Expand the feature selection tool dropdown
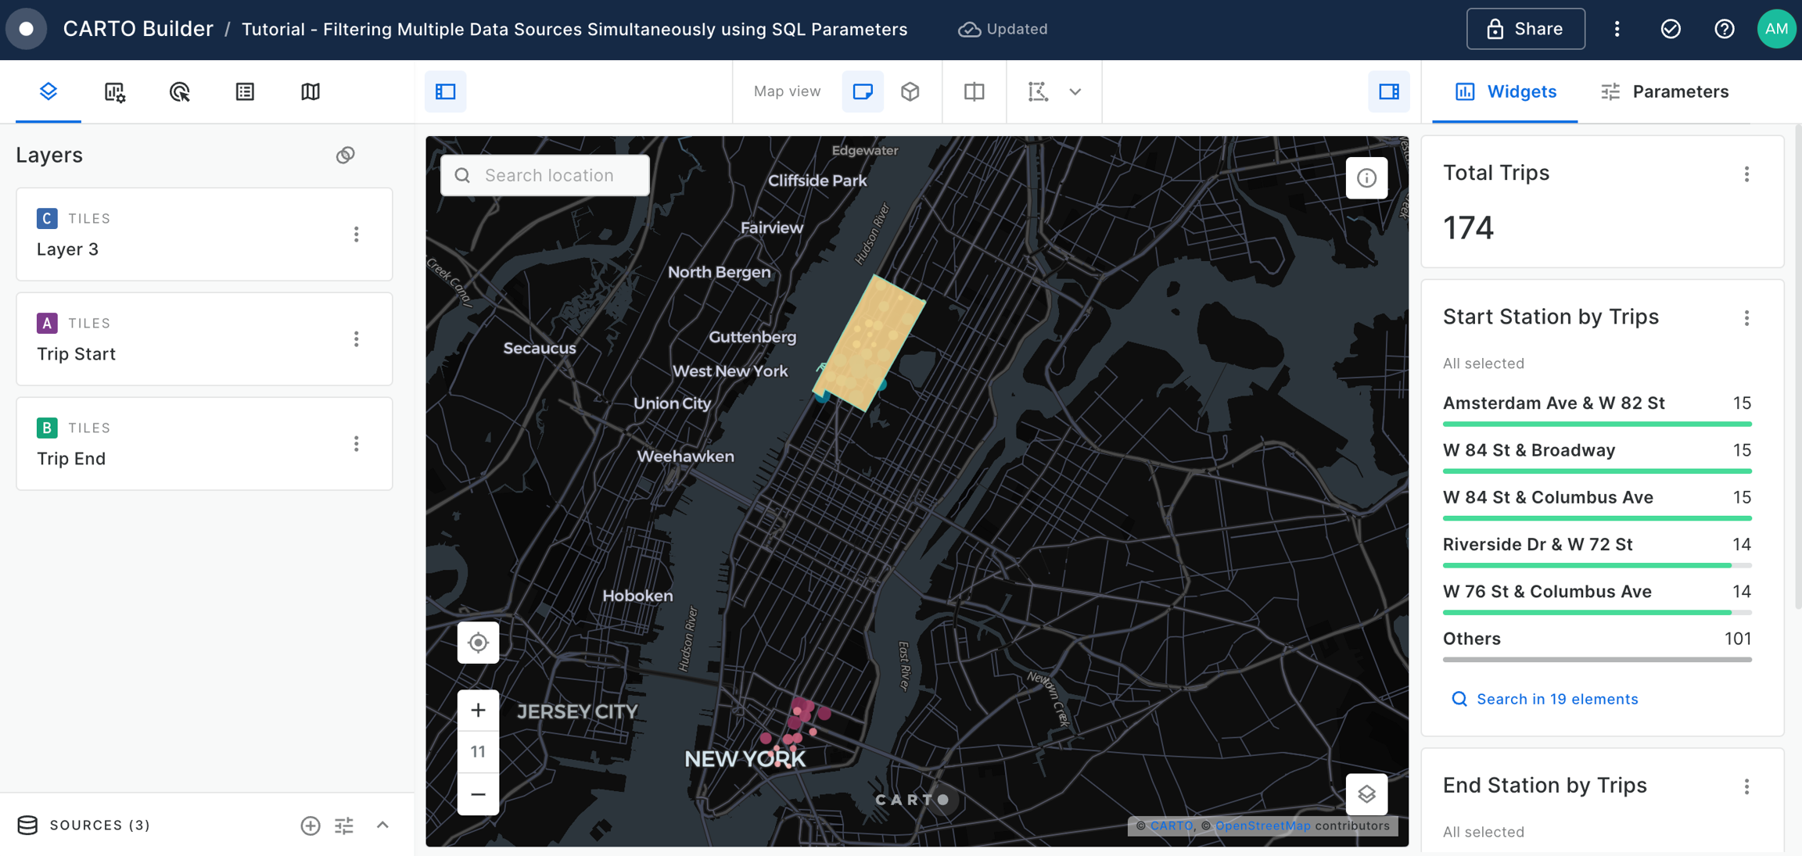This screenshot has width=1802, height=856. pos(1075,91)
